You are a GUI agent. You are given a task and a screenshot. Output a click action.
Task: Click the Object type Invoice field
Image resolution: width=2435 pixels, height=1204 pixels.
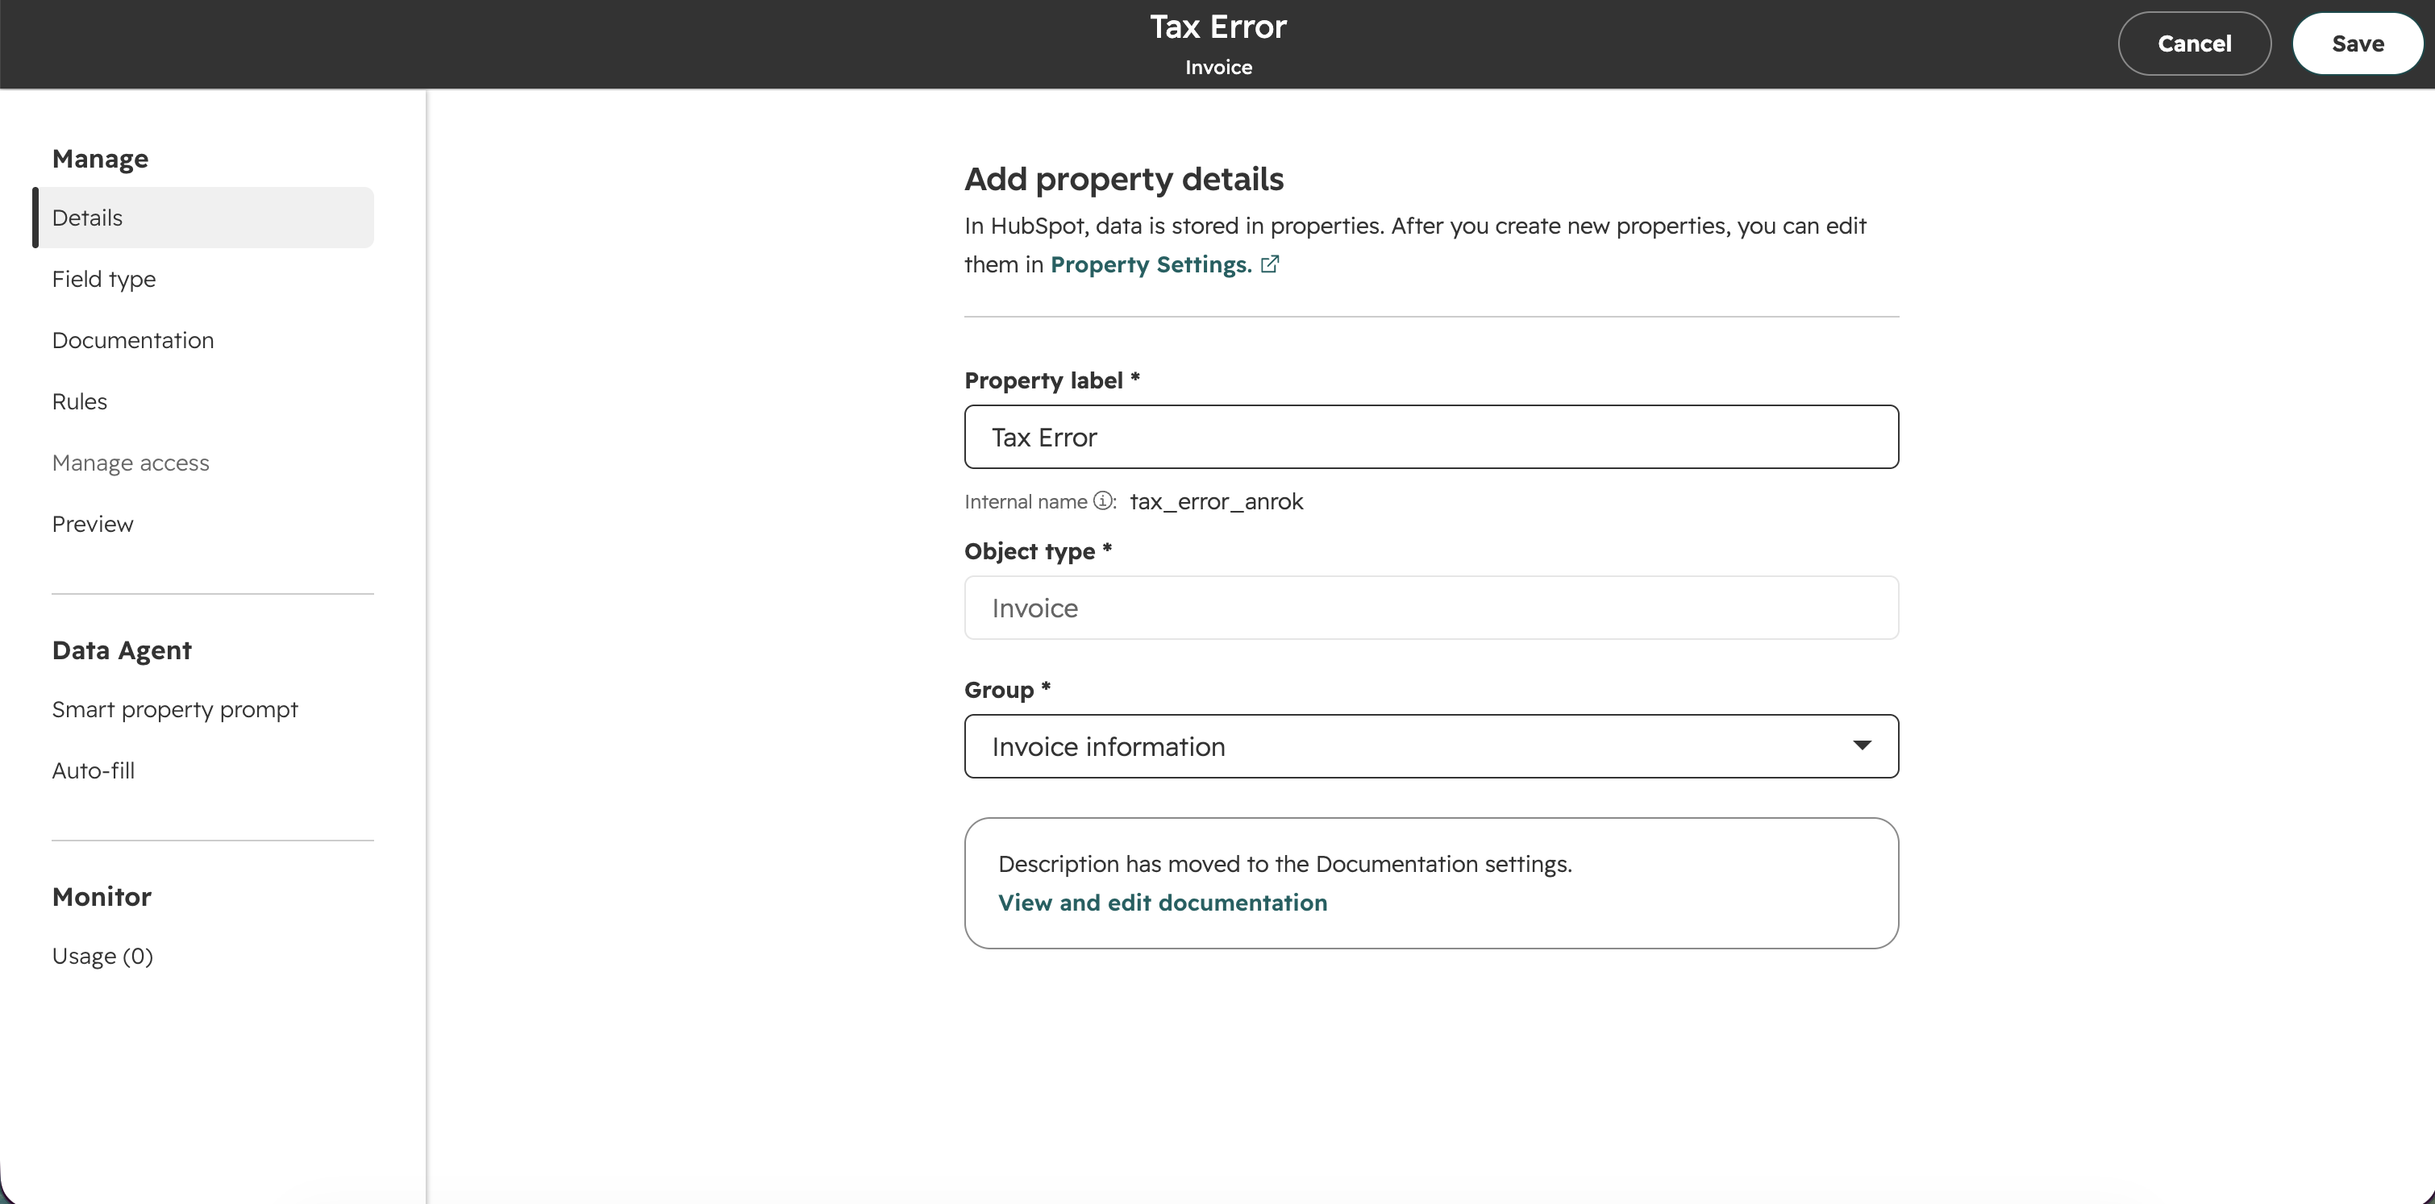[1431, 608]
